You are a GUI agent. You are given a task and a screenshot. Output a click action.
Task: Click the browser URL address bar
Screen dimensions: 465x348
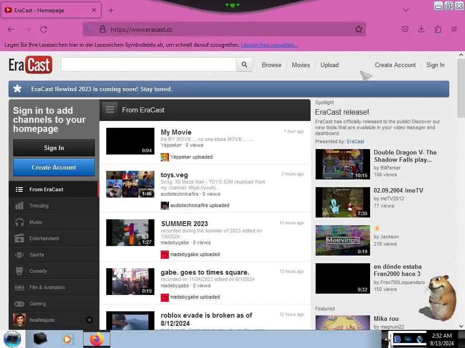click(x=224, y=29)
